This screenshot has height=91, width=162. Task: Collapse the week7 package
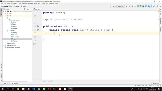point(7,31)
